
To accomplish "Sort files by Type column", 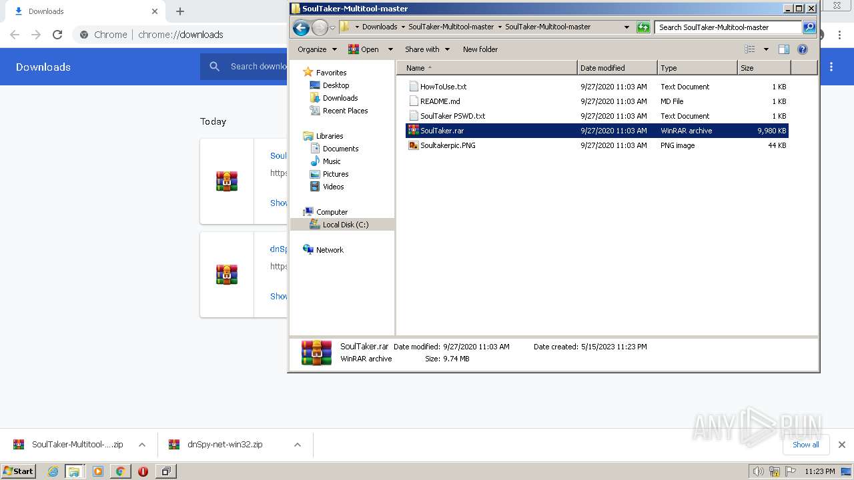I will pyautogui.click(x=697, y=68).
